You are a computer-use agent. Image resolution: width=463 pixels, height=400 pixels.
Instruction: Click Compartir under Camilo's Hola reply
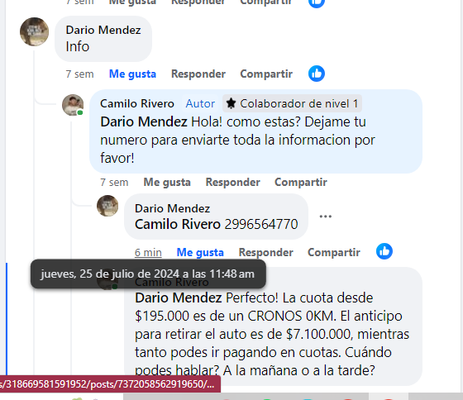[x=301, y=182]
